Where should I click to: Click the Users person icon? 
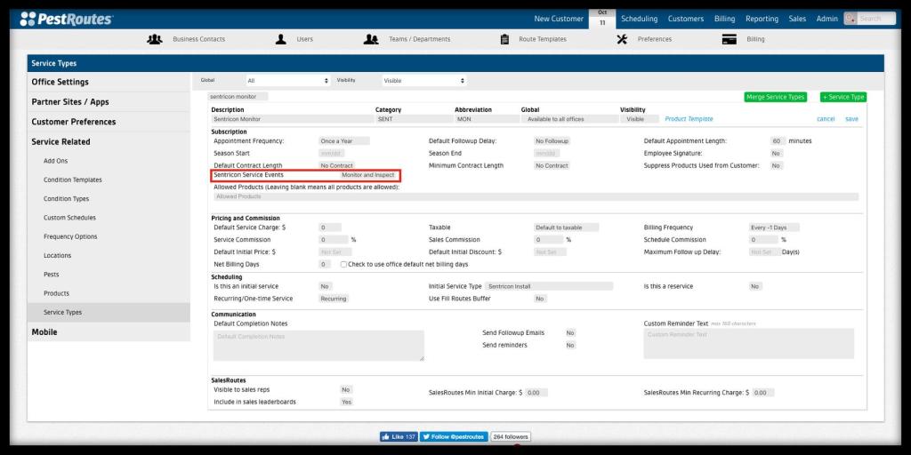tap(280, 39)
